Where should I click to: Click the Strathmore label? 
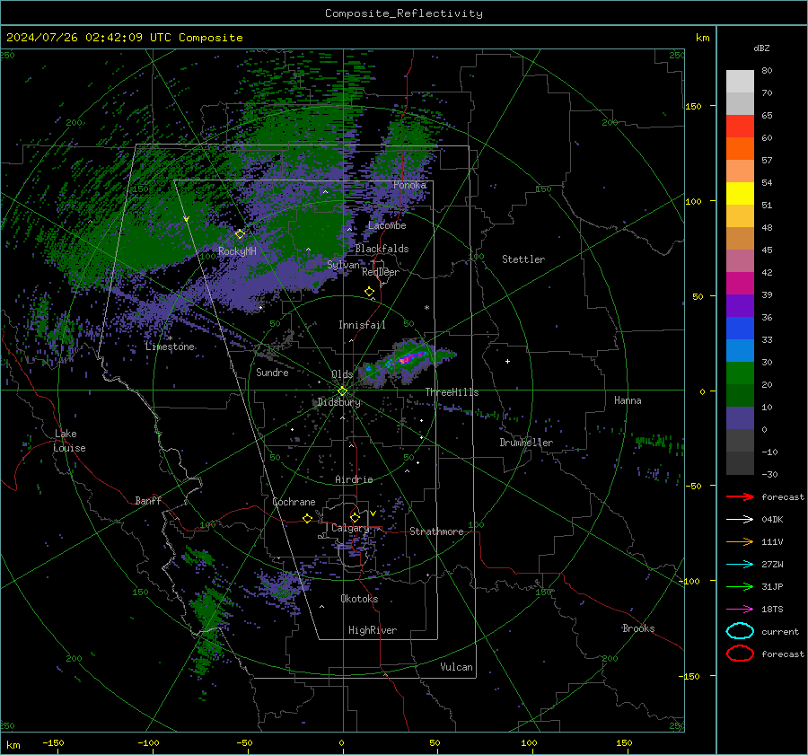click(x=436, y=531)
